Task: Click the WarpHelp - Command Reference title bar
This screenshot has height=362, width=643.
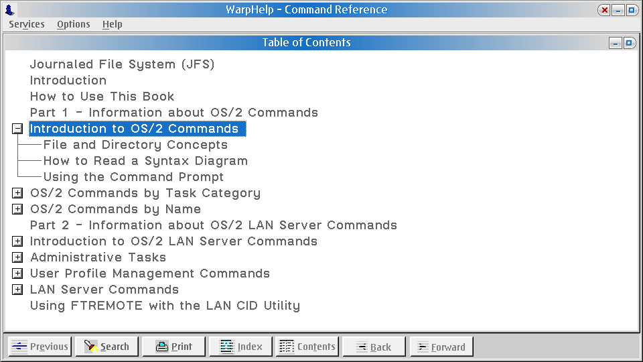Action: [x=306, y=9]
